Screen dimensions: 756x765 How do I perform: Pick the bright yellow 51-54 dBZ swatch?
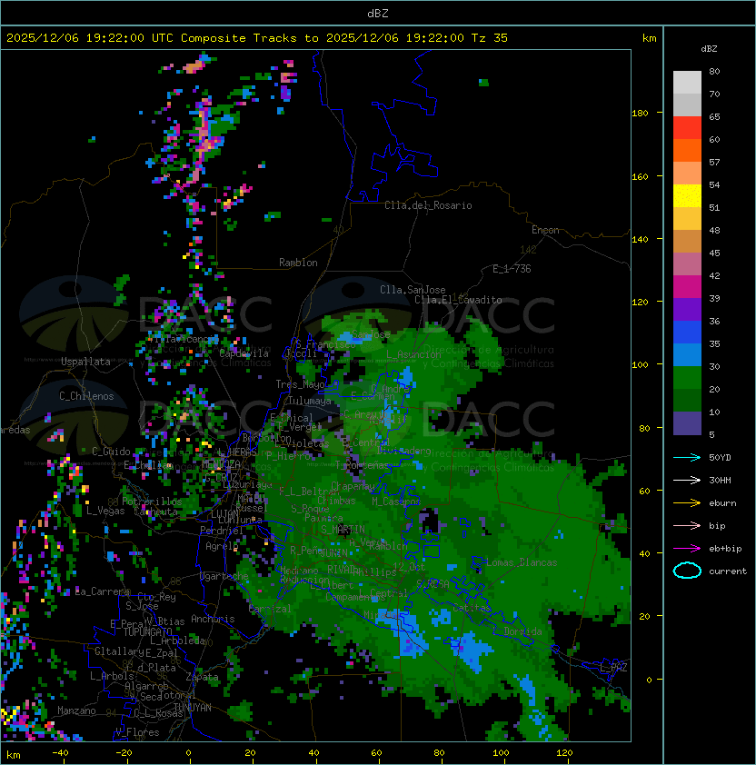tap(687, 196)
